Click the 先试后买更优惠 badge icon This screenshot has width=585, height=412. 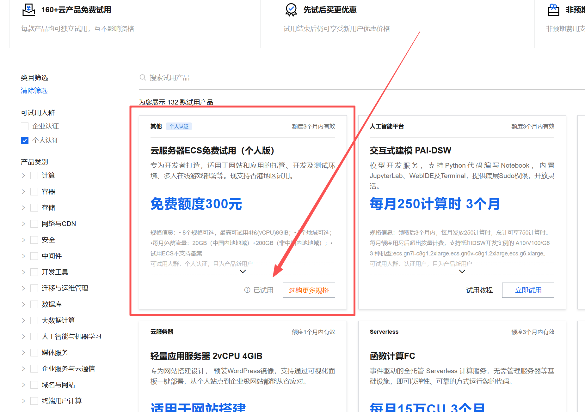point(291,10)
